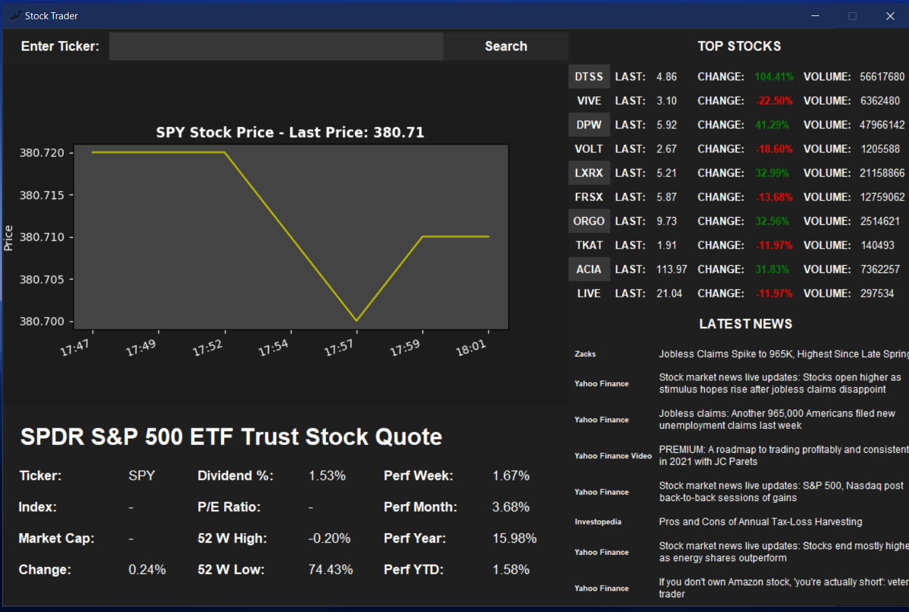This screenshot has height=612, width=909.
Task: Click the 56617680 volume value for DTSS
Action: [x=882, y=76]
